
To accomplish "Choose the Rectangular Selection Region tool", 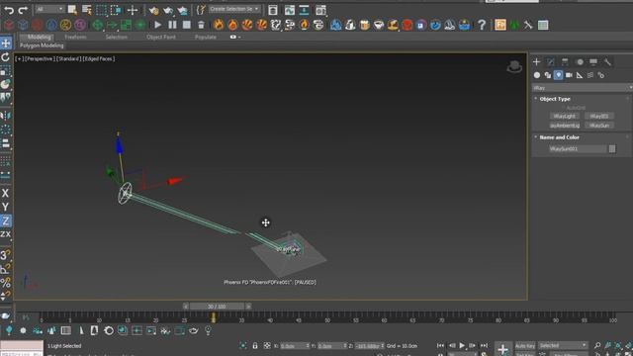I will coord(101,10).
